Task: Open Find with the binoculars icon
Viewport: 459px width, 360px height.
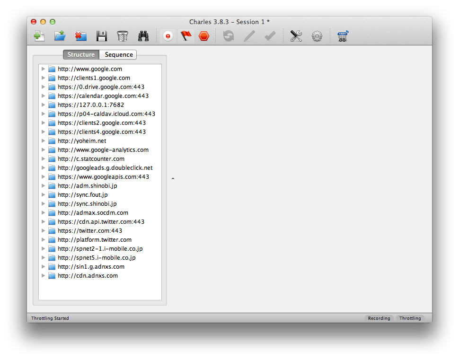Action: 143,36
